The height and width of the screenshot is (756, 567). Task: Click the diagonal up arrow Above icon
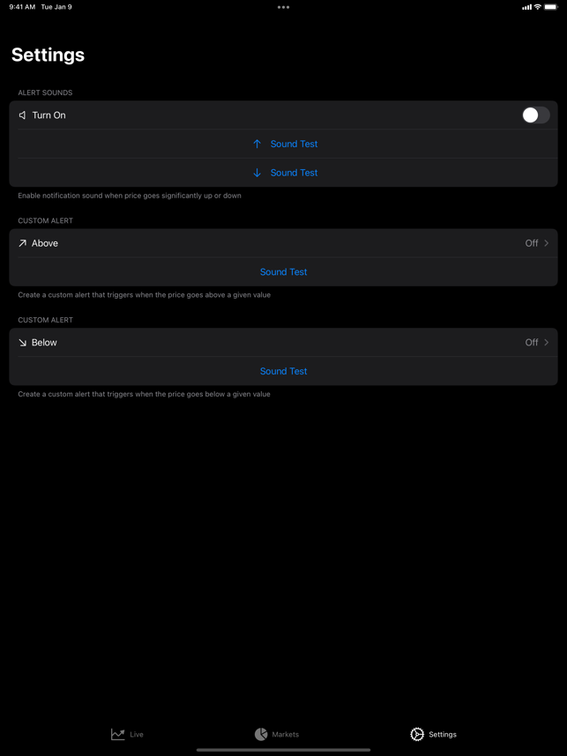click(x=22, y=243)
